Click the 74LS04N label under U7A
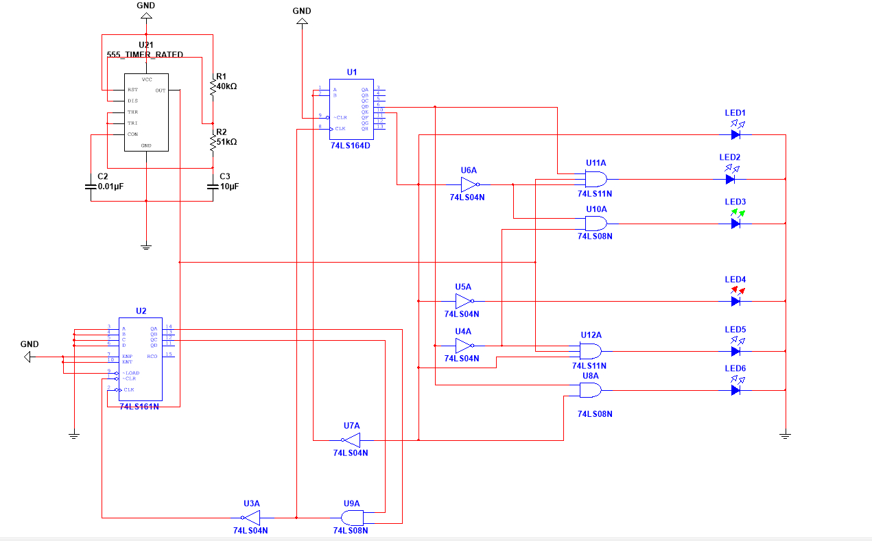 351,453
